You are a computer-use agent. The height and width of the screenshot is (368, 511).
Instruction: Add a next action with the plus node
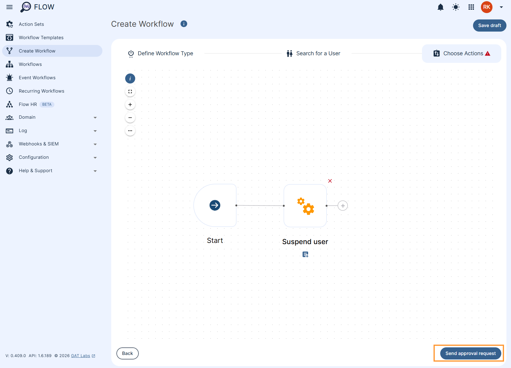pos(343,206)
